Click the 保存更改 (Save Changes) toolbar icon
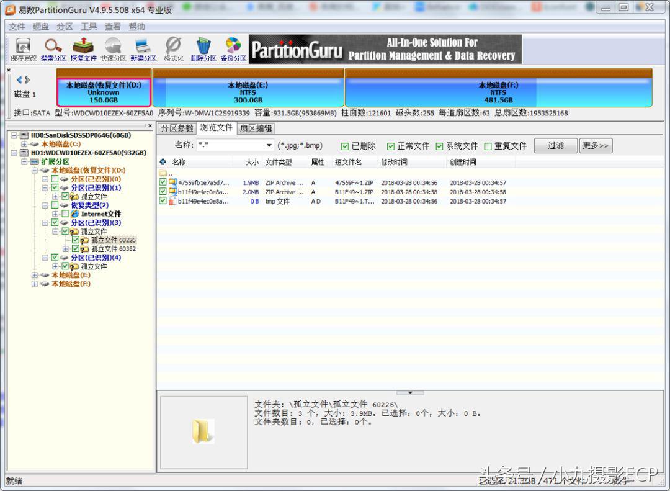 (23, 49)
